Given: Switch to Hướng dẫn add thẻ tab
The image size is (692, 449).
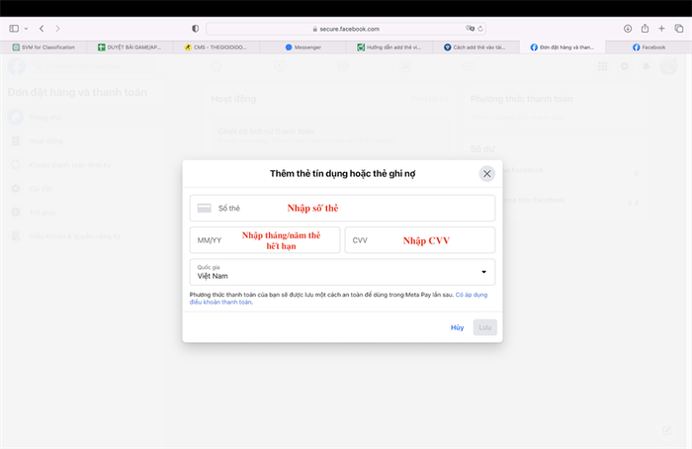Looking at the screenshot, I should tap(389, 47).
